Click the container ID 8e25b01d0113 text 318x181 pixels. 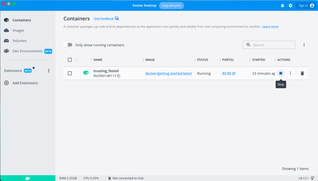pos(105,76)
